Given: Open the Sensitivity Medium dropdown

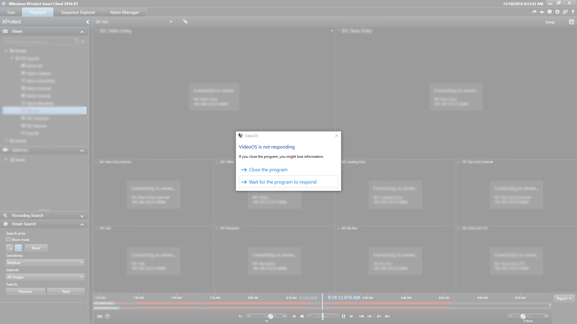Looking at the screenshot, I should (x=45, y=262).
